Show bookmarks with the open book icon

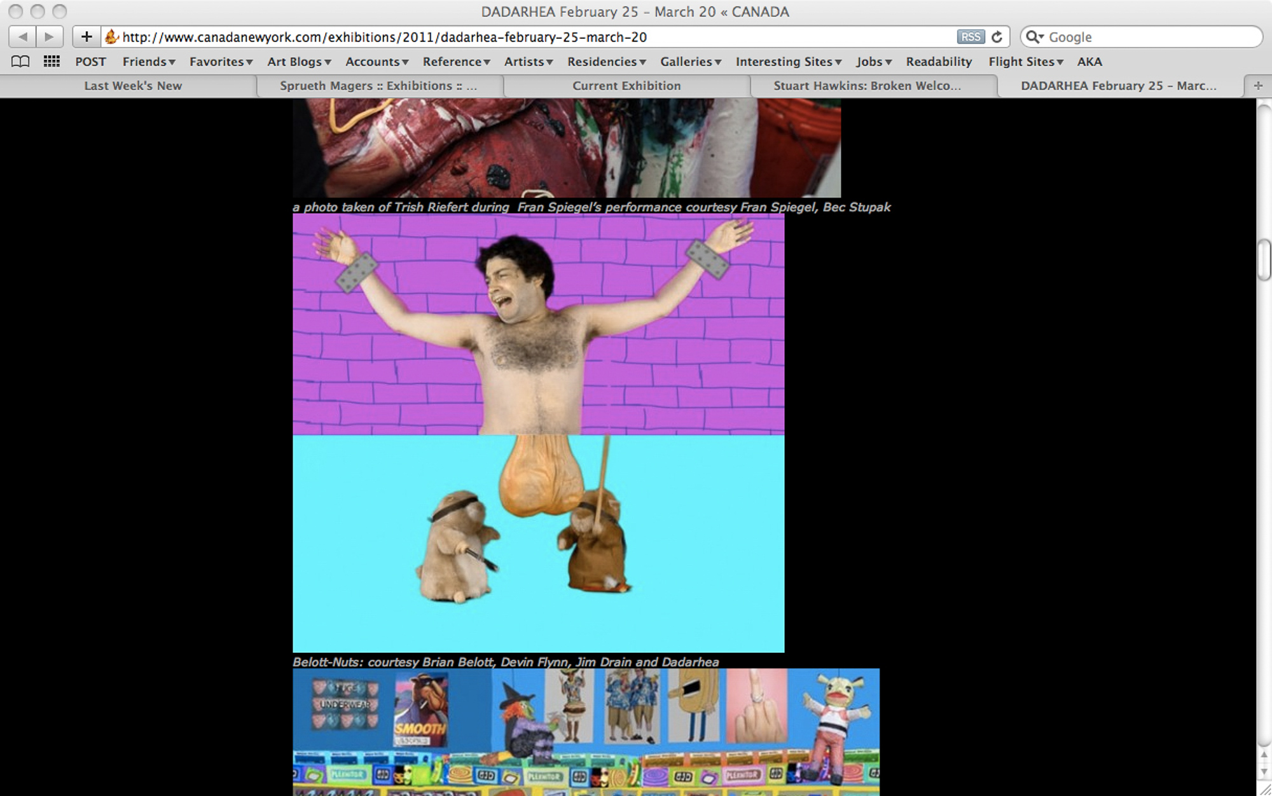20,62
